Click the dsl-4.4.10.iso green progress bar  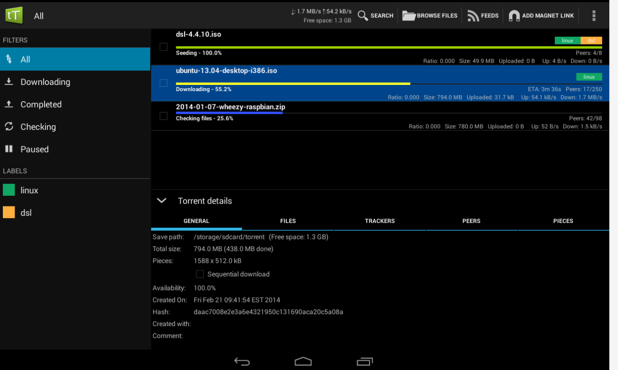pos(389,47)
